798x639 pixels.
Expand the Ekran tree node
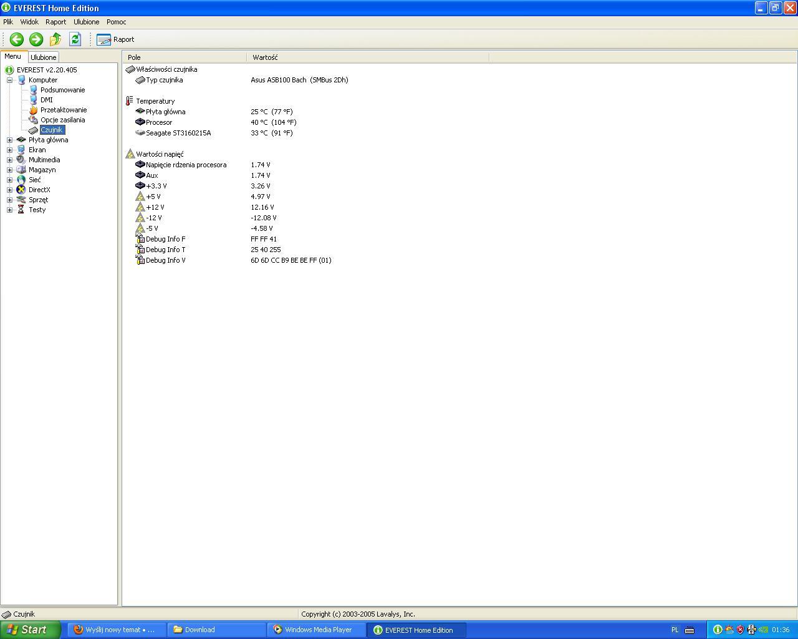coord(9,150)
